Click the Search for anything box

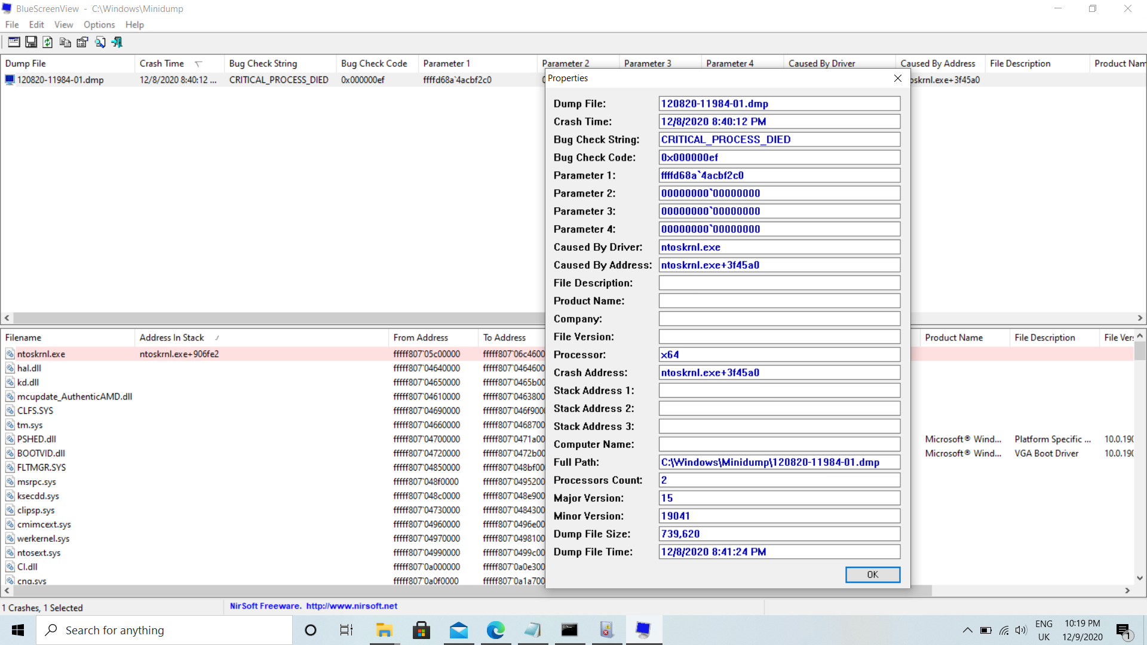pos(165,630)
